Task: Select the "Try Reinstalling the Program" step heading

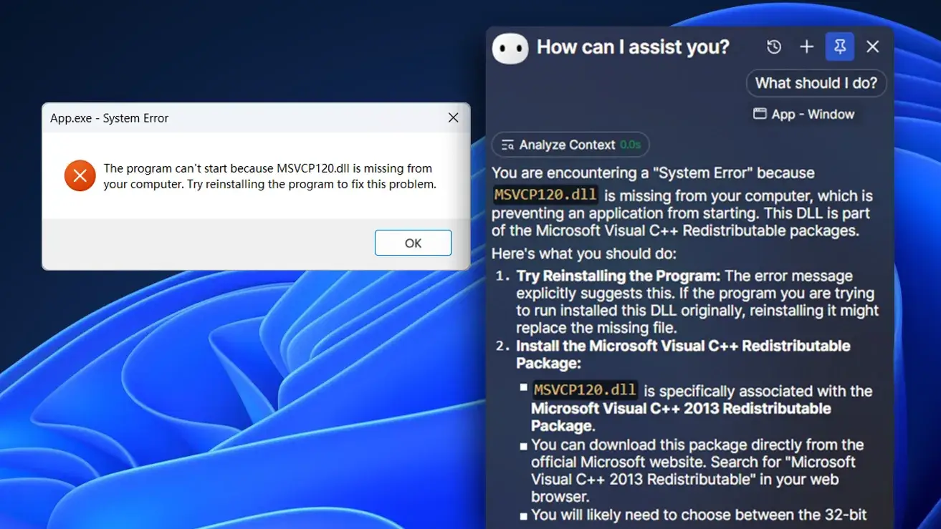Action: (618, 276)
